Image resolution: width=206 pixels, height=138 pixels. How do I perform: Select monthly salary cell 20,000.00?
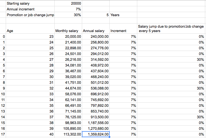pyautogui.click(x=68, y=36)
